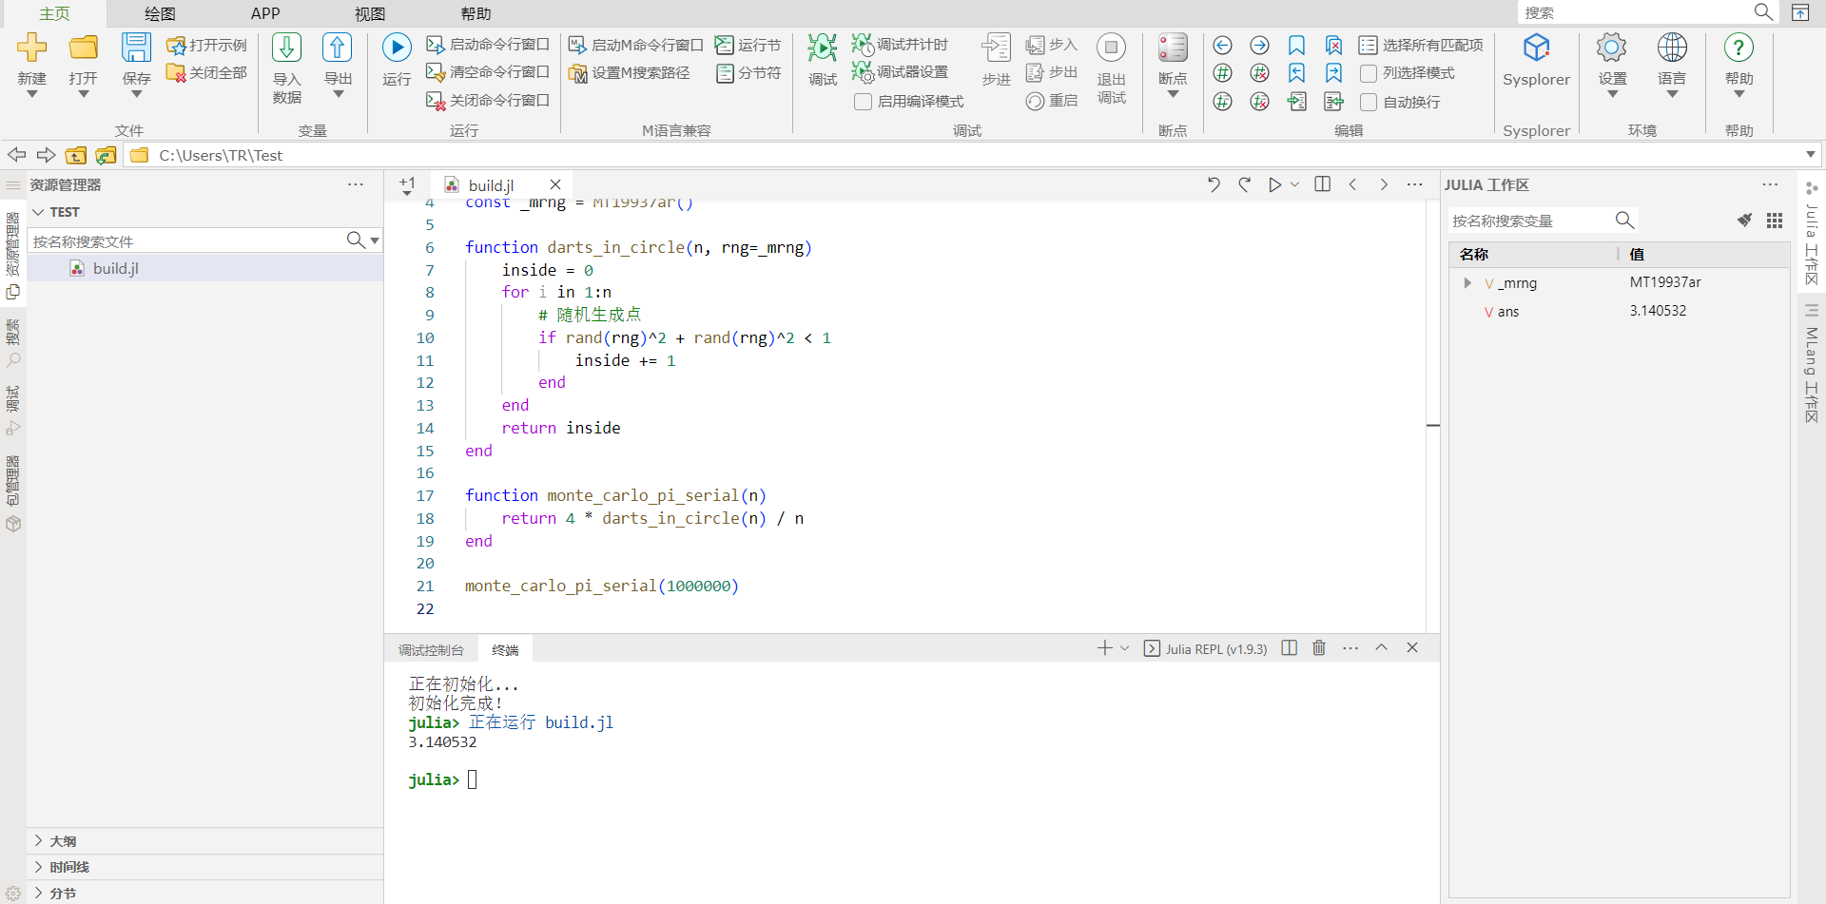Toggle the column selection mode (列选择模式) checkbox
Screen dimensions: 1826x904
1369,73
